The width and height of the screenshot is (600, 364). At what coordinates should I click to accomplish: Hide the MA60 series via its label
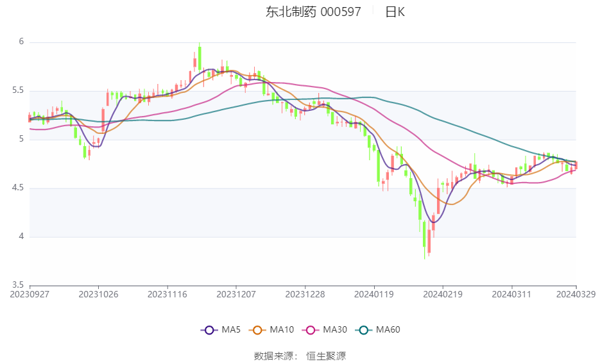pos(388,329)
